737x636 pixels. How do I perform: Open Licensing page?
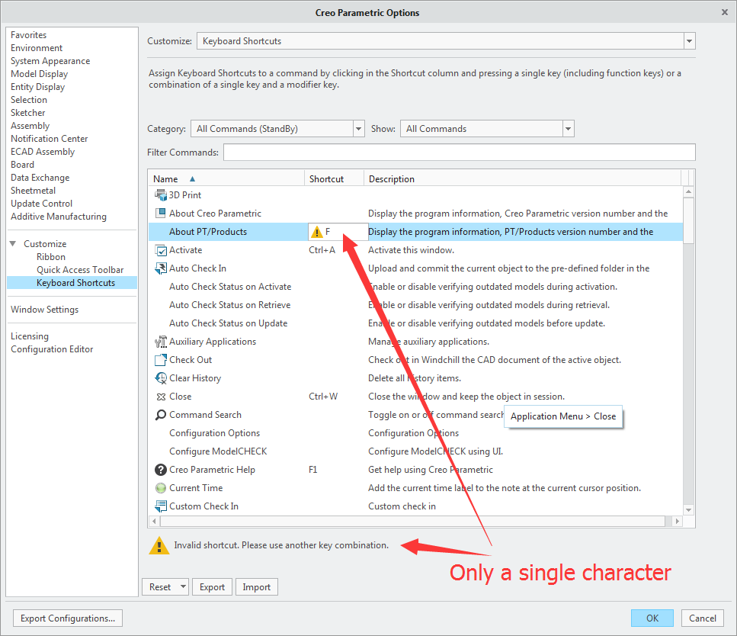30,336
